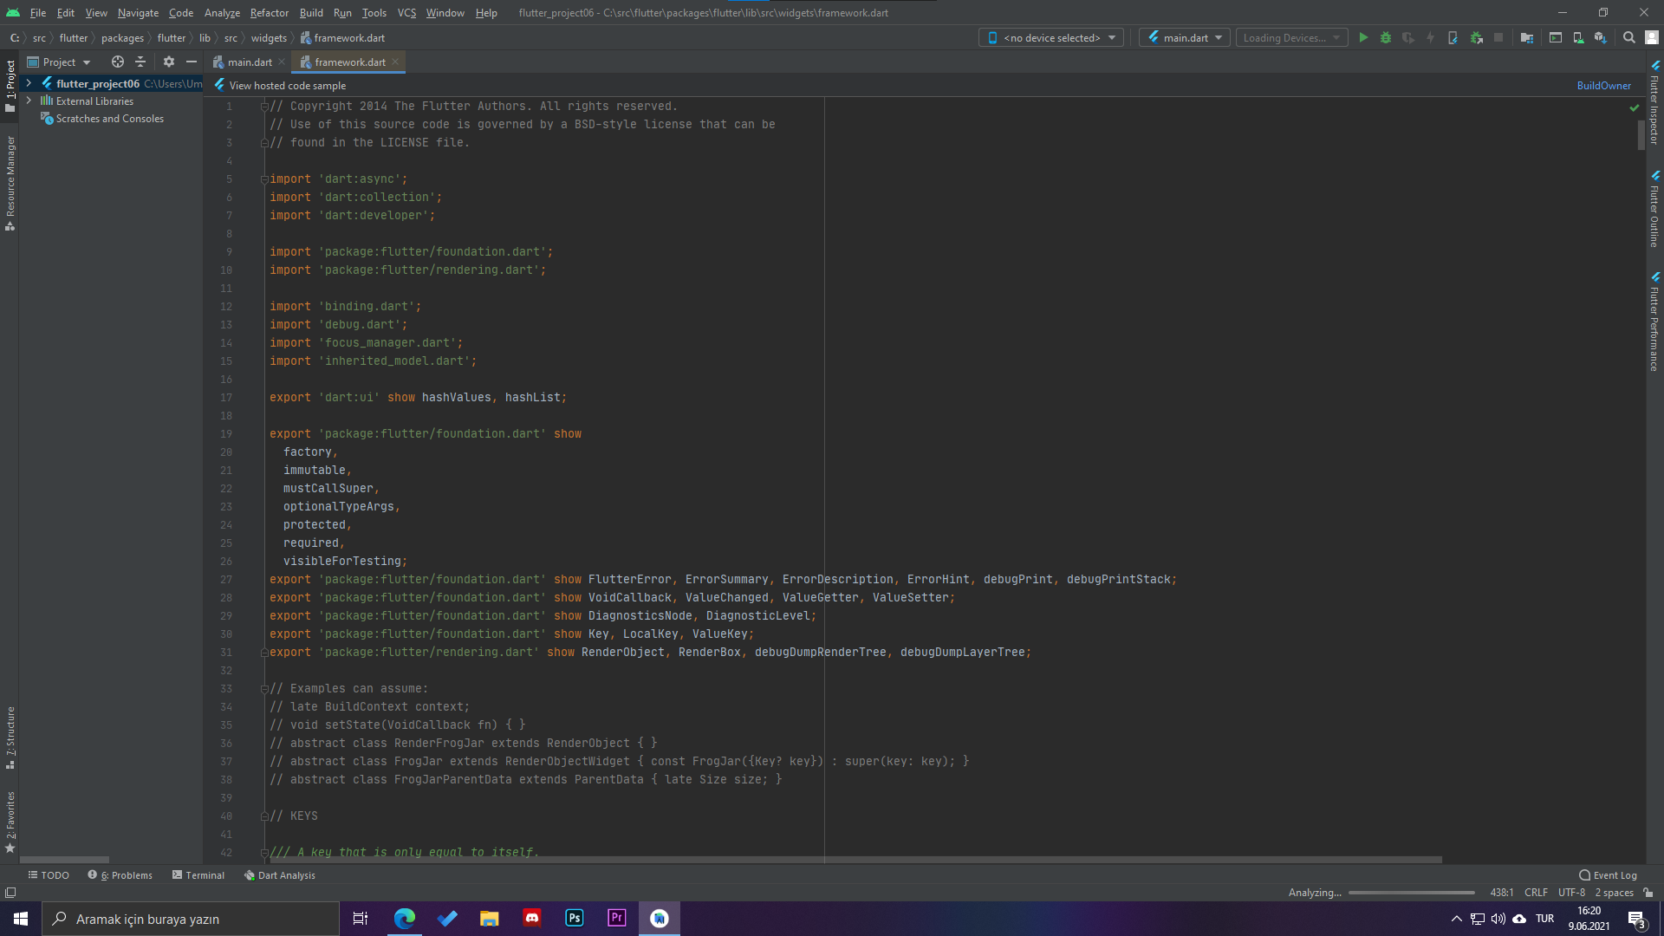The width and height of the screenshot is (1664, 936).
Task: Toggle the Flutter Inspector side panel
Action: [x=1654, y=104]
